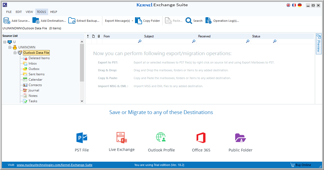This screenshot has width=324, height=170.
Task: Visit the Kernel Exchange Suite website link
Action: pos(54,165)
